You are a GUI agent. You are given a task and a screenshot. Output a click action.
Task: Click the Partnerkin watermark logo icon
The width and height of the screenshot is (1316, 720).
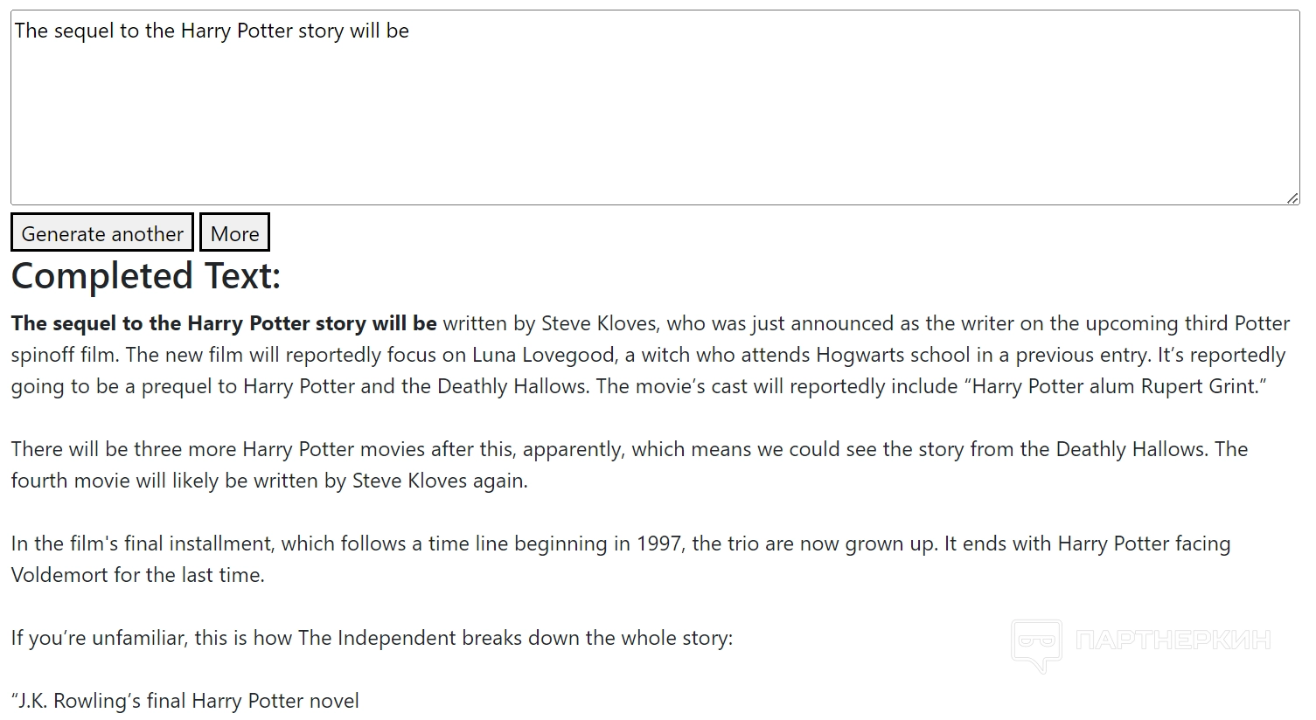1036,644
